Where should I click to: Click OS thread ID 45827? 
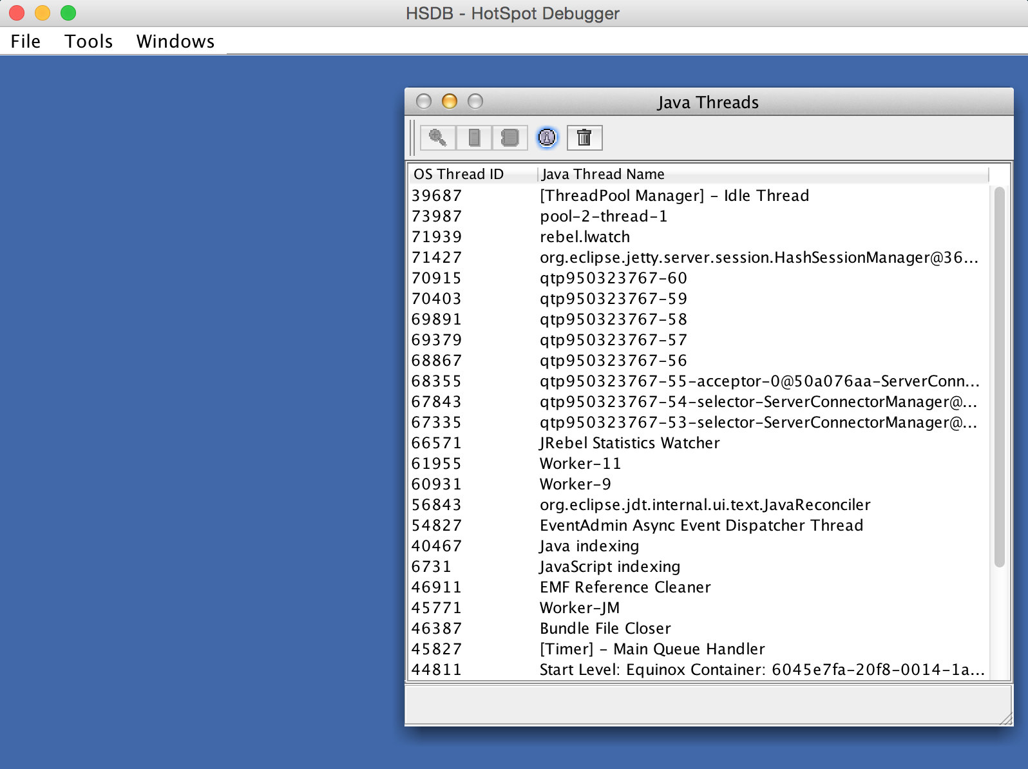[x=437, y=649]
